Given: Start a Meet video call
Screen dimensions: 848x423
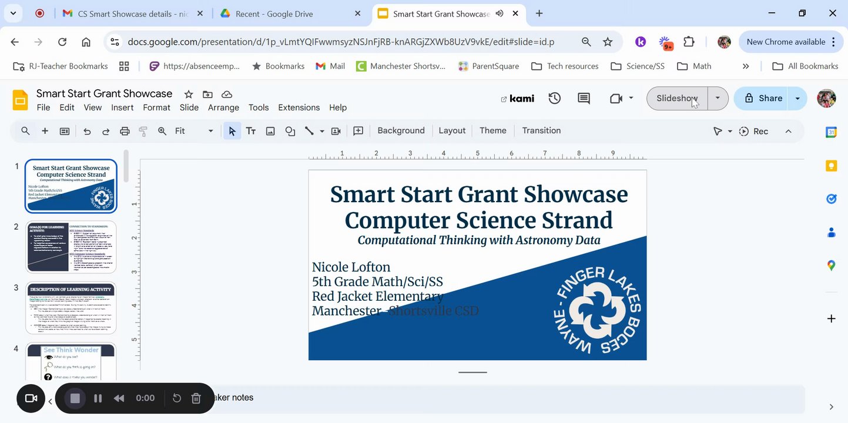Looking at the screenshot, I should click(616, 98).
